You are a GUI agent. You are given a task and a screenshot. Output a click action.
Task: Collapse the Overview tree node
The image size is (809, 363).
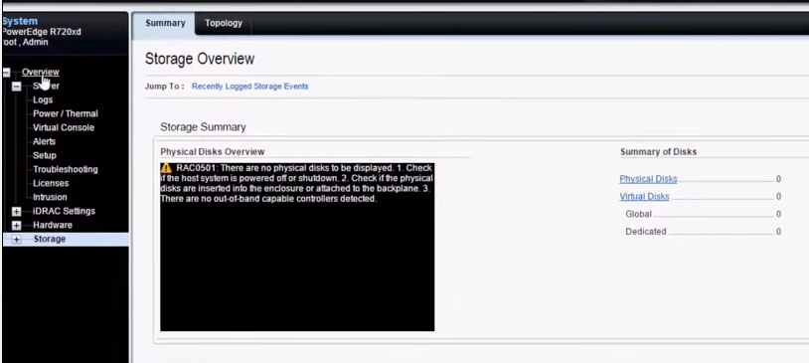(6, 73)
